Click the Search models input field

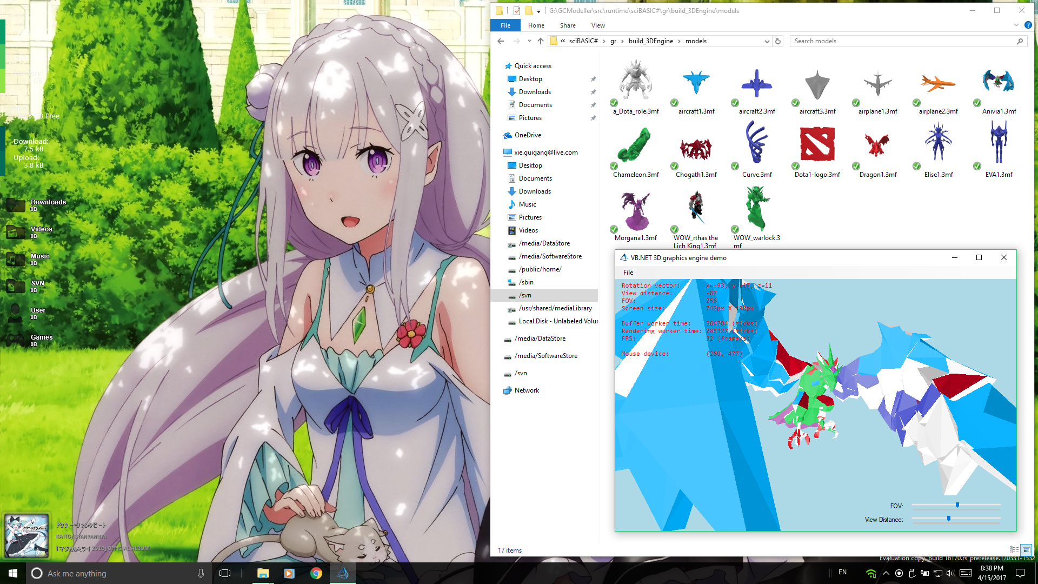coord(903,41)
